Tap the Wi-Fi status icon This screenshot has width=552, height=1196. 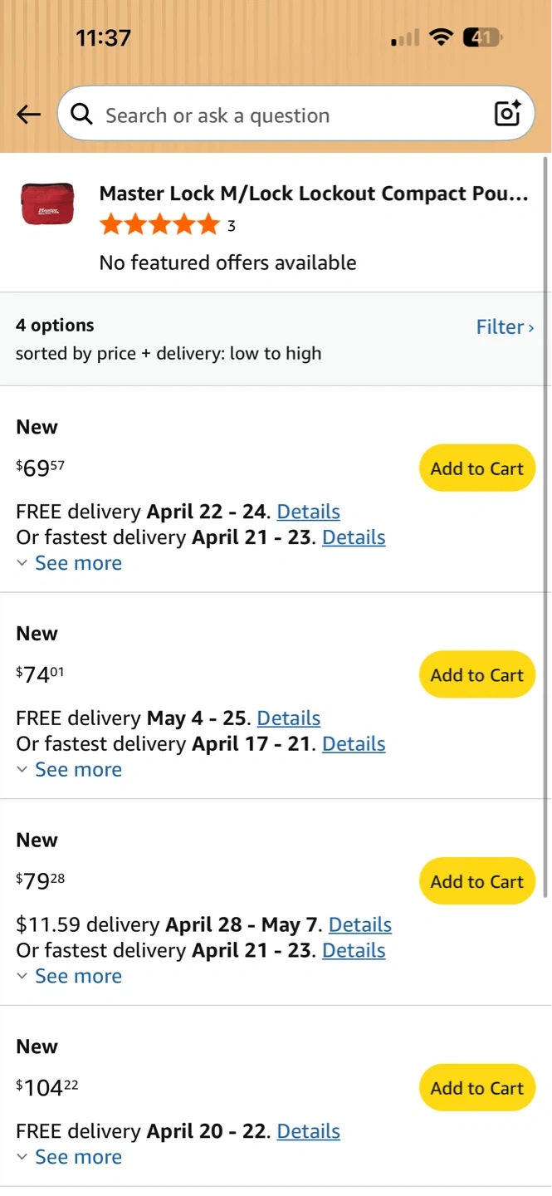coord(441,37)
